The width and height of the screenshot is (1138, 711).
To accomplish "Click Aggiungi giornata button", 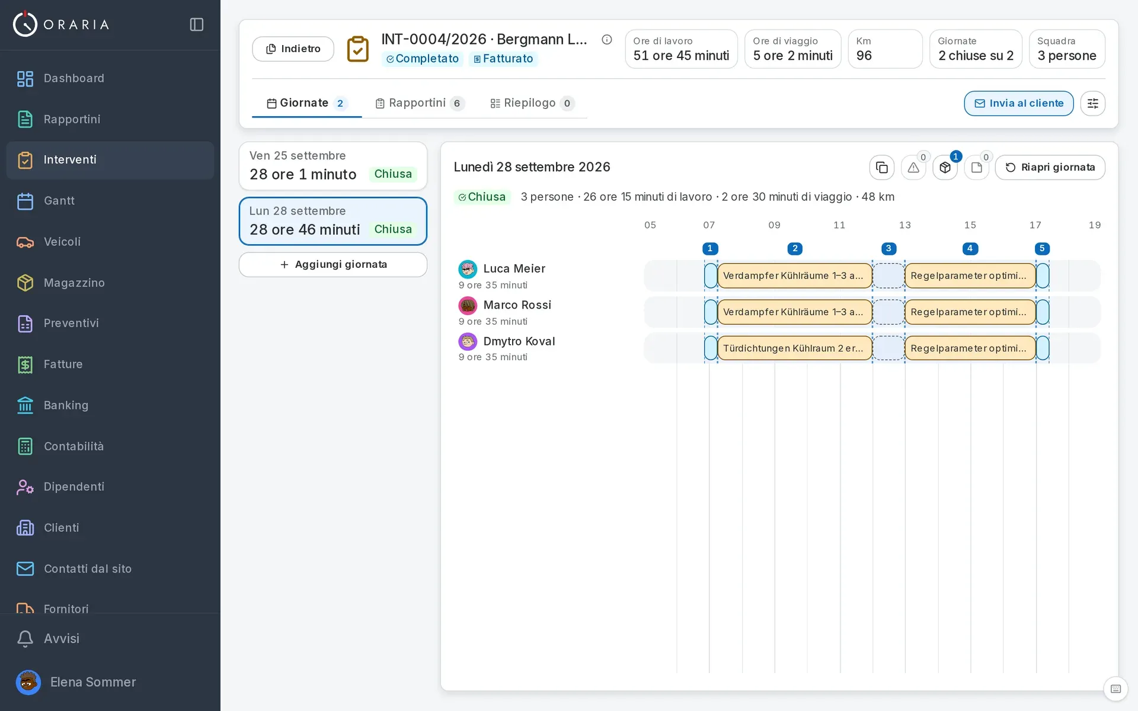I will (333, 264).
